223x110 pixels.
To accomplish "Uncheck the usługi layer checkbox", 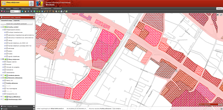I will 7,40.
